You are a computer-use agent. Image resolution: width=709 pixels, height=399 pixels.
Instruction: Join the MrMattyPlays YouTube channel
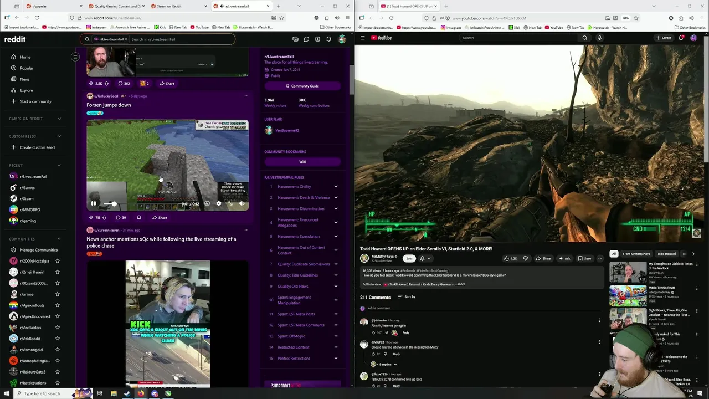[x=409, y=258]
